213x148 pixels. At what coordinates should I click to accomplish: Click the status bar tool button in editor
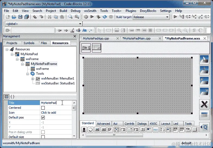coord(96,48)
